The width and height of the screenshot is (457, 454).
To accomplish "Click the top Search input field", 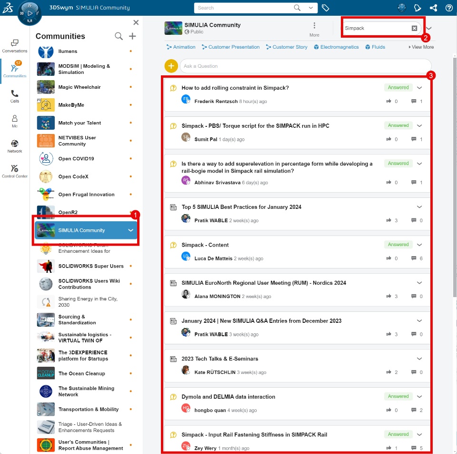I will pyautogui.click(x=243, y=8).
